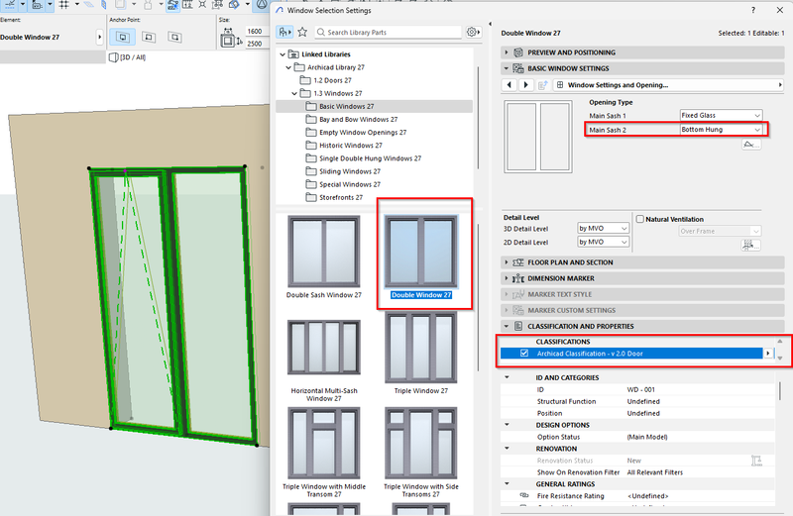Open classification arrow for Archicad Classification row
The height and width of the screenshot is (516, 793).
[x=768, y=354]
